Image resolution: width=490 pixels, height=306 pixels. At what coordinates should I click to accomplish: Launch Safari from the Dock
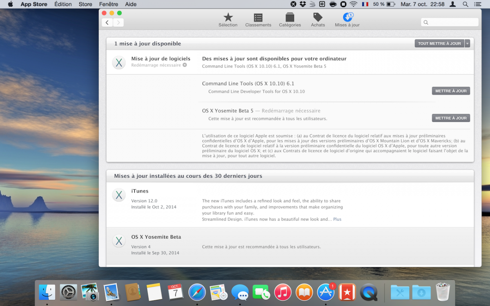[197, 292]
